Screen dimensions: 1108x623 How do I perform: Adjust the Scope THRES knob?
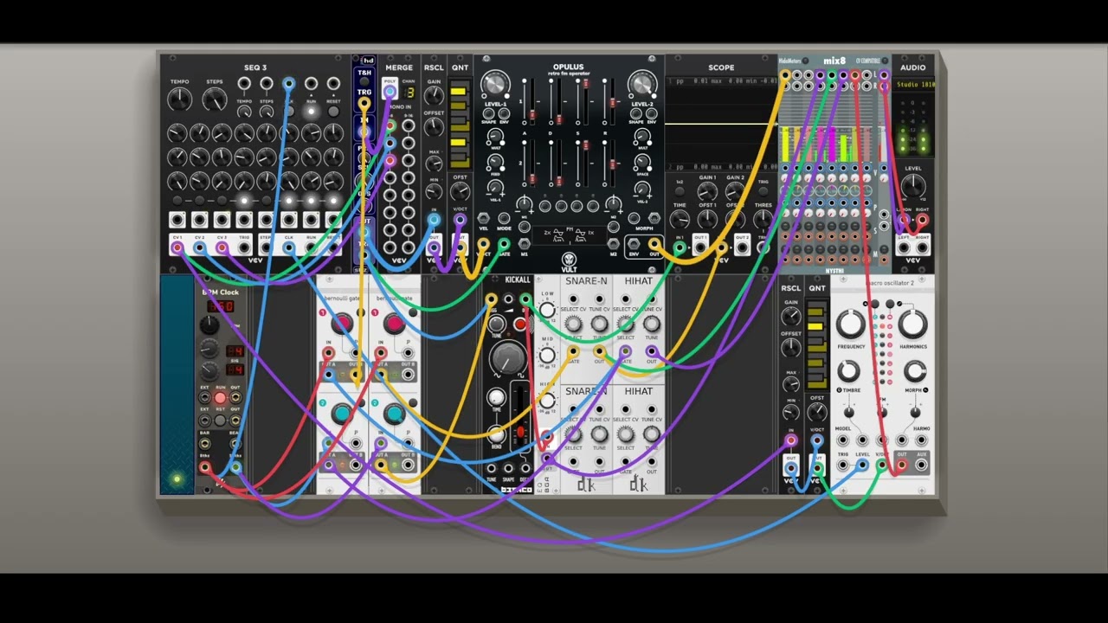[763, 220]
